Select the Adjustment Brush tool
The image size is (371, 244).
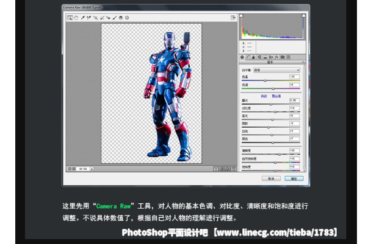click(115, 18)
